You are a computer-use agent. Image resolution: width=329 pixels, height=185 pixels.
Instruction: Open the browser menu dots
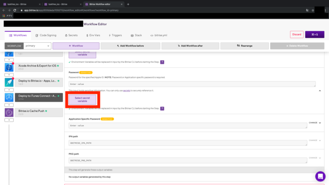point(325,10)
